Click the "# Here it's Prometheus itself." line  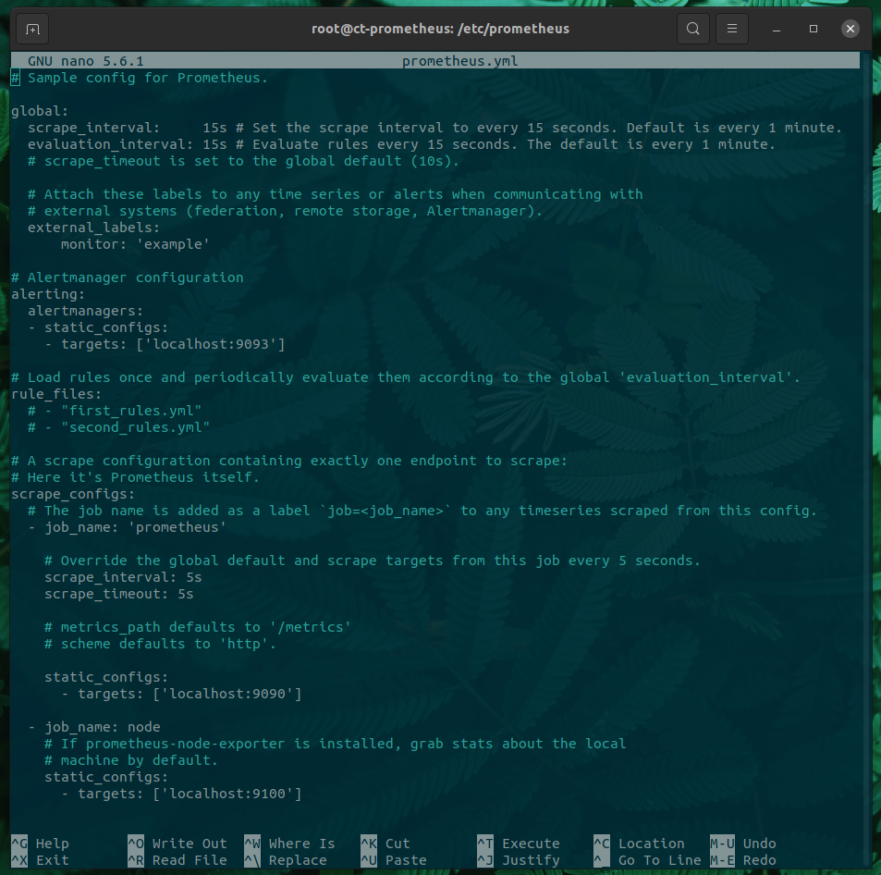135,477
